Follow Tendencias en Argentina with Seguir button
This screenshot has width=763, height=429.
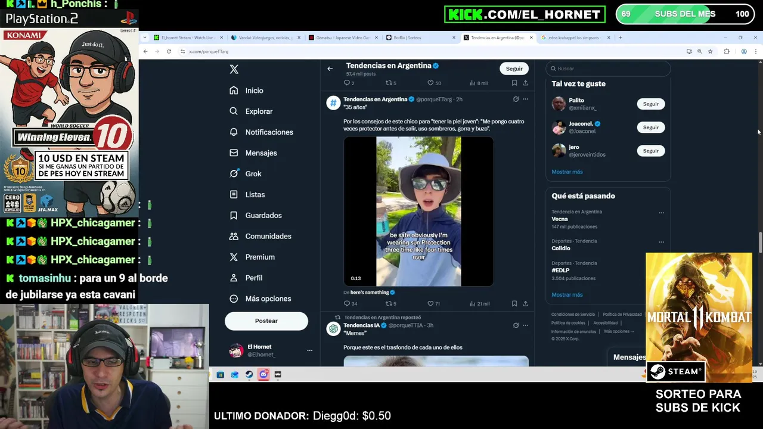(514, 69)
